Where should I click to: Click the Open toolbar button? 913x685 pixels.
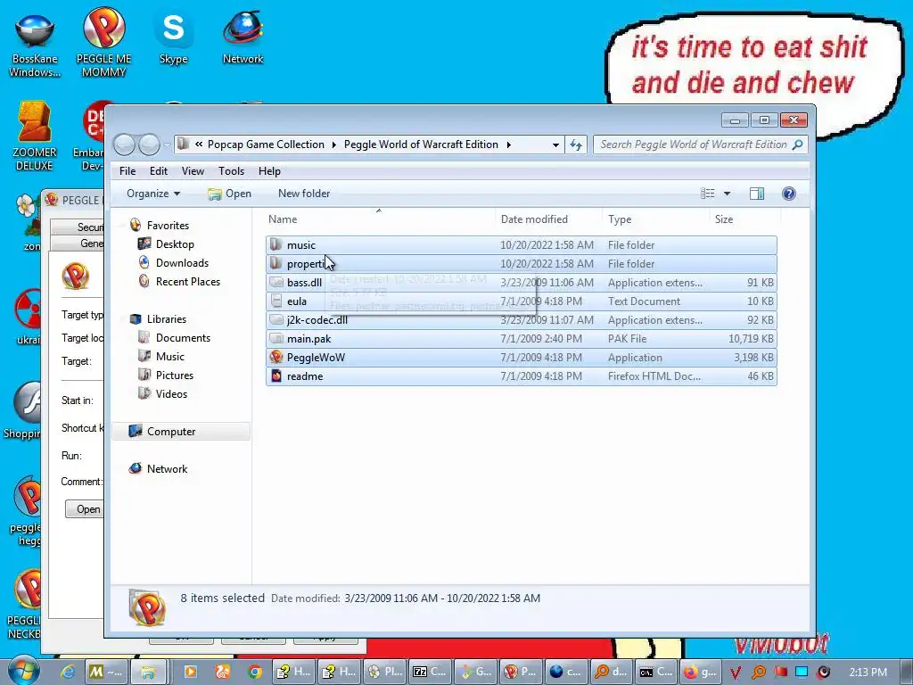click(x=230, y=194)
